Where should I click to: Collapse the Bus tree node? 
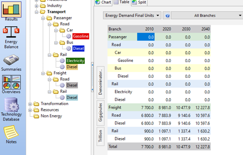click(56, 43)
